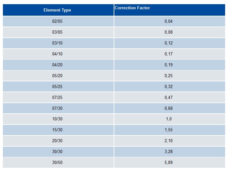Click the 0,19 correction factor value
This screenshot has height=171, width=228.
click(x=168, y=65)
